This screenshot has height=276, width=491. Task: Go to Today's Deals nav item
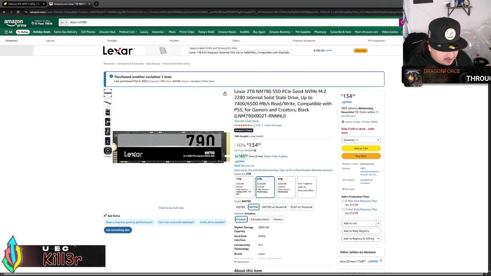[x=206, y=32]
